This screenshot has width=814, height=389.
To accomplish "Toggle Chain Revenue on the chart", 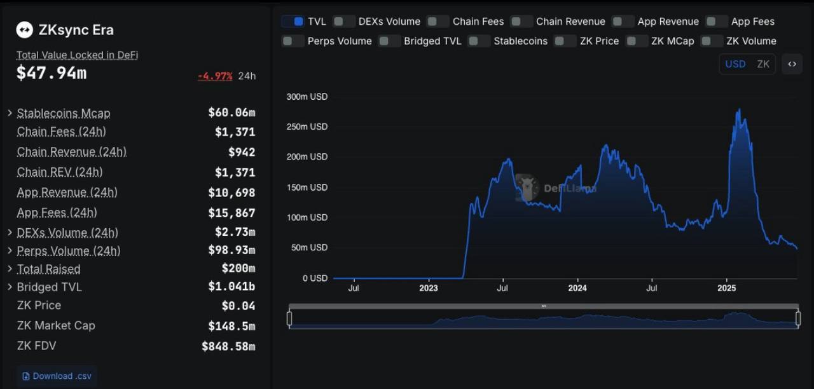I will pos(521,22).
